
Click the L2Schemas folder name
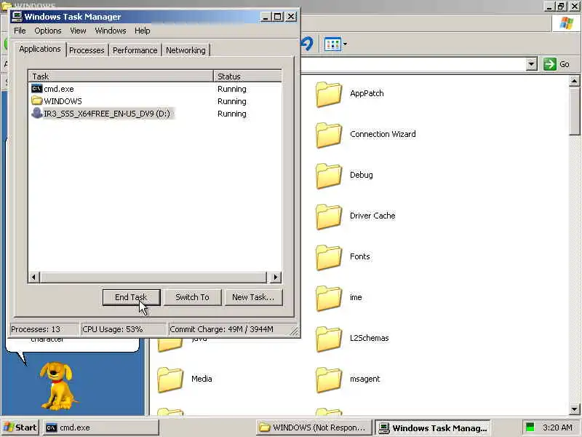pyautogui.click(x=370, y=338)
